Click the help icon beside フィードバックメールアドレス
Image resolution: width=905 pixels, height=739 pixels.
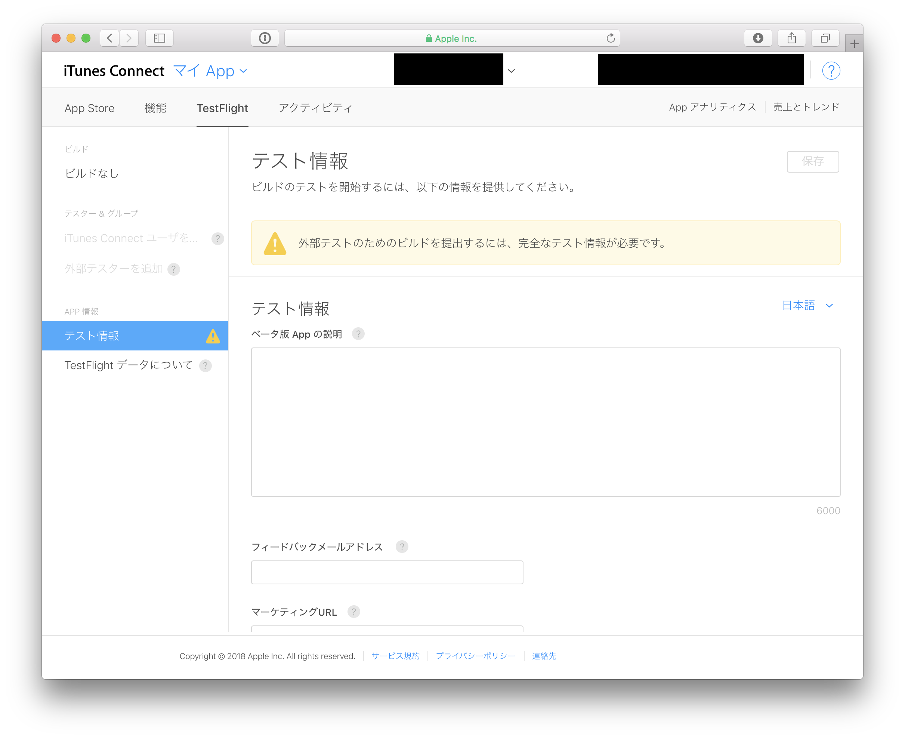coord(402,547)
